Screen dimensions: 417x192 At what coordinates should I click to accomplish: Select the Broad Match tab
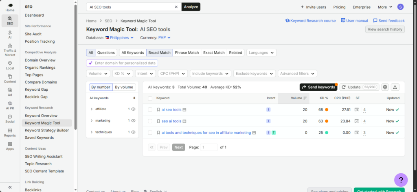coord(159,52)
